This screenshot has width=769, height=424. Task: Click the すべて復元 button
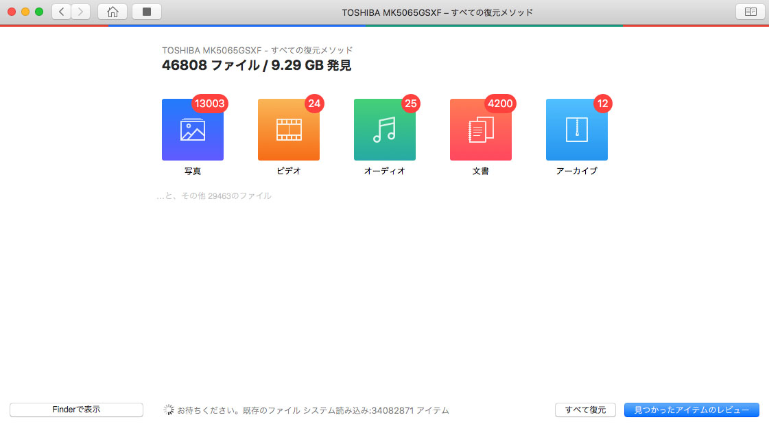[587, 410]
